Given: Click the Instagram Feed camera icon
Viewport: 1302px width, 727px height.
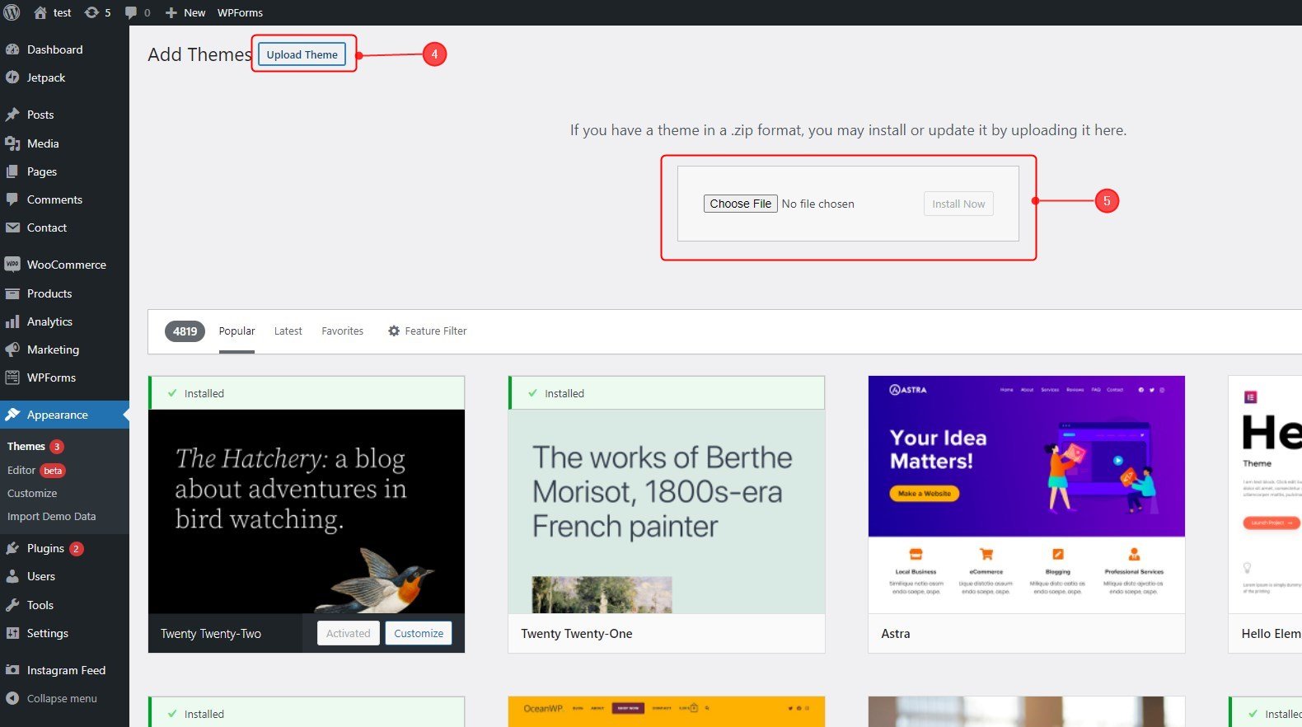Looking at the screenshot, I should point(12,670).
